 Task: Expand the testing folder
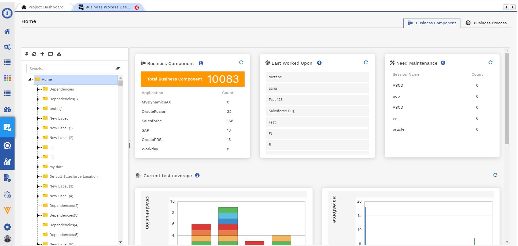[x=38, y=109]
